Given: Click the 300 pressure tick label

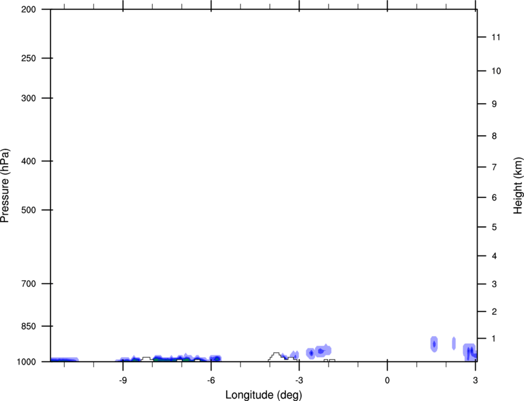Looking at the screenshot, I should tap(28, 98).
